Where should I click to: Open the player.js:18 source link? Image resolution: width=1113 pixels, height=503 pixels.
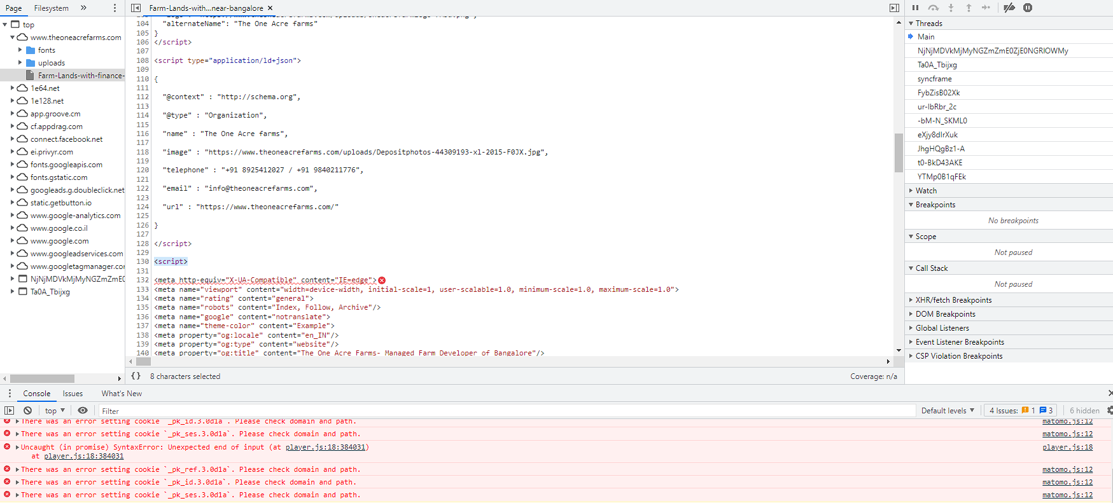pyautogui.click(x=1067, y=447)
